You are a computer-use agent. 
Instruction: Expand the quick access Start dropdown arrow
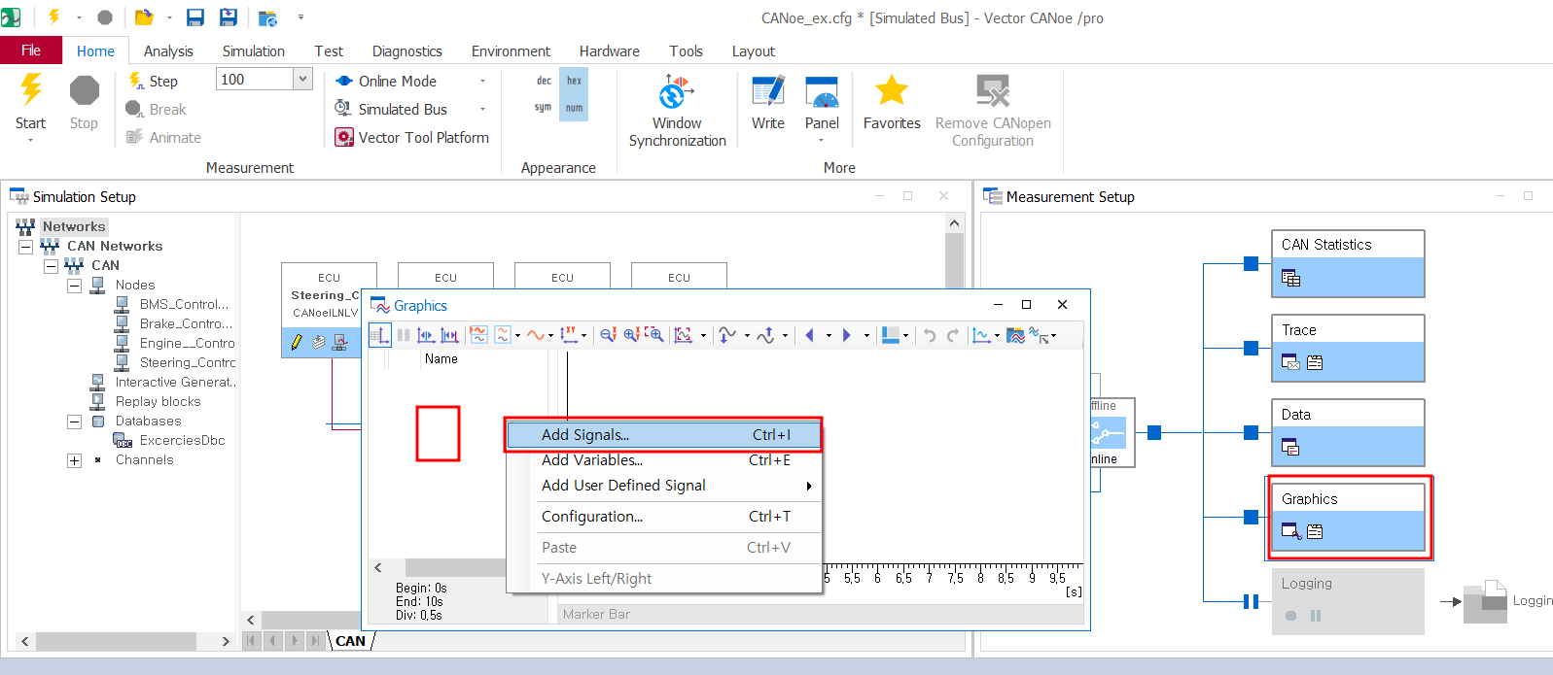coord(79,17)
